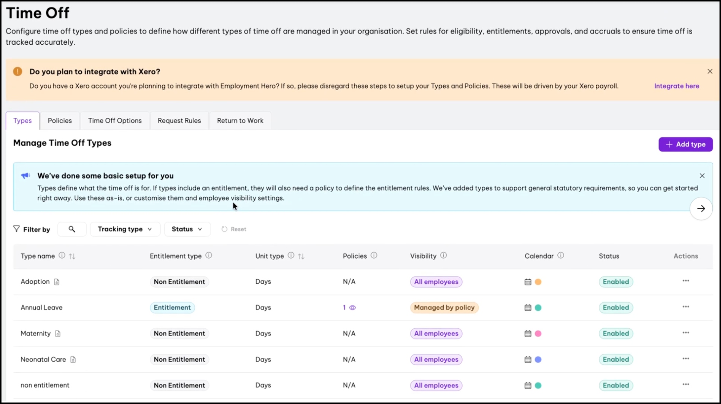This screenshot has height=404, width=721.
Task: Open three-dot actions menu for Adoption
Action: click(x=686, y=281)
